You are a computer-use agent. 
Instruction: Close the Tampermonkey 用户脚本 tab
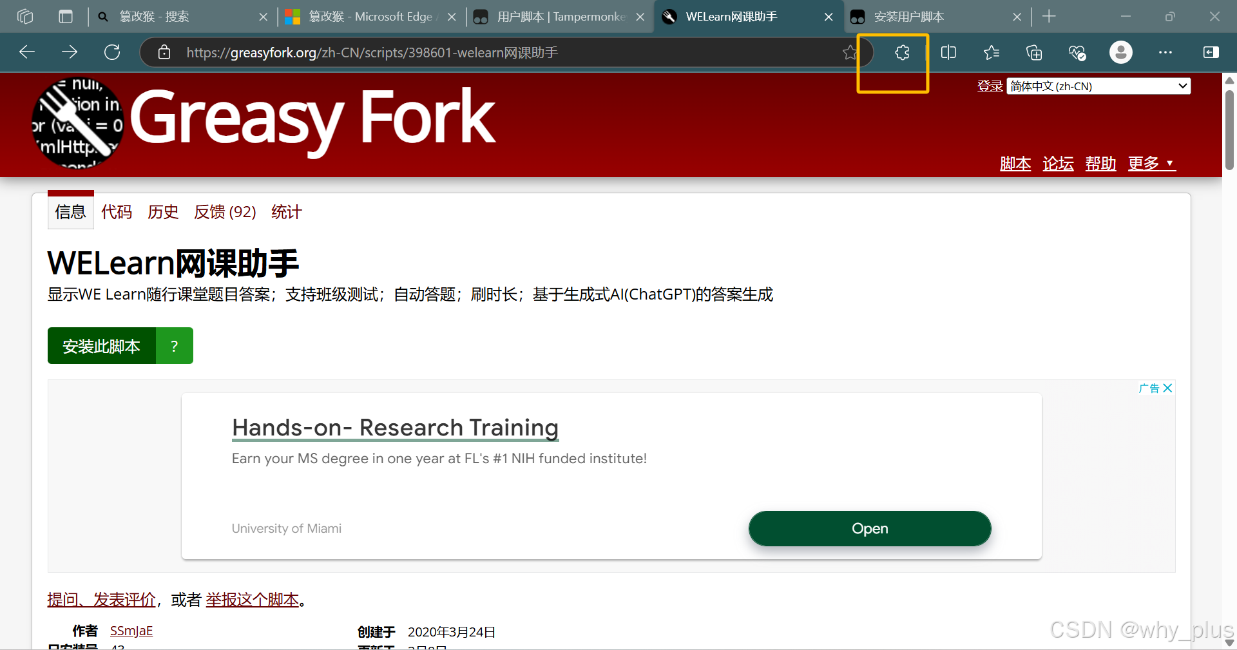coord(640,17)
